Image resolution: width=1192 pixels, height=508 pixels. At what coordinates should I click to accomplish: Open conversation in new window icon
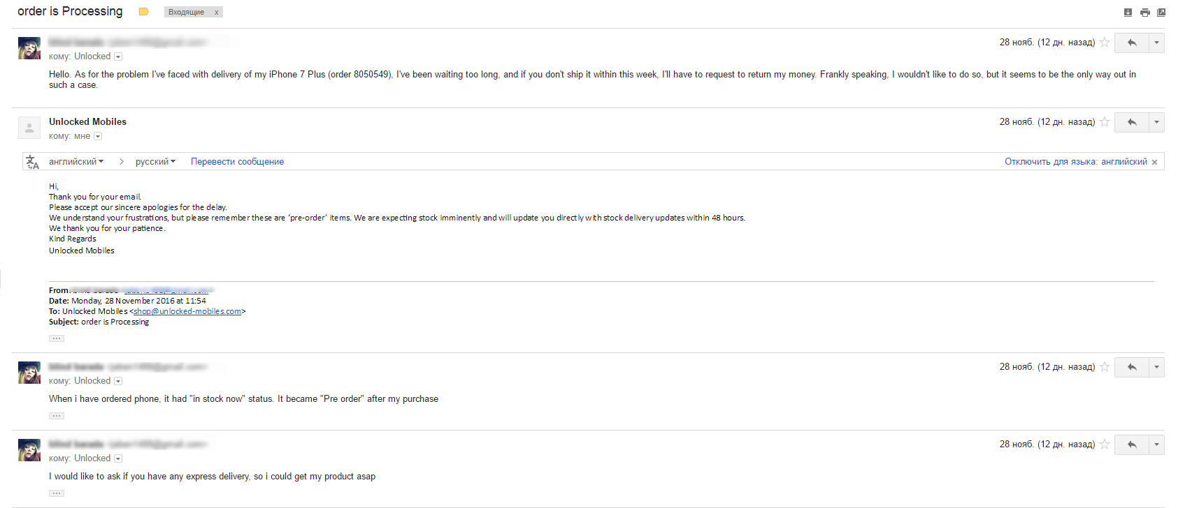(x=1161, y=13)
